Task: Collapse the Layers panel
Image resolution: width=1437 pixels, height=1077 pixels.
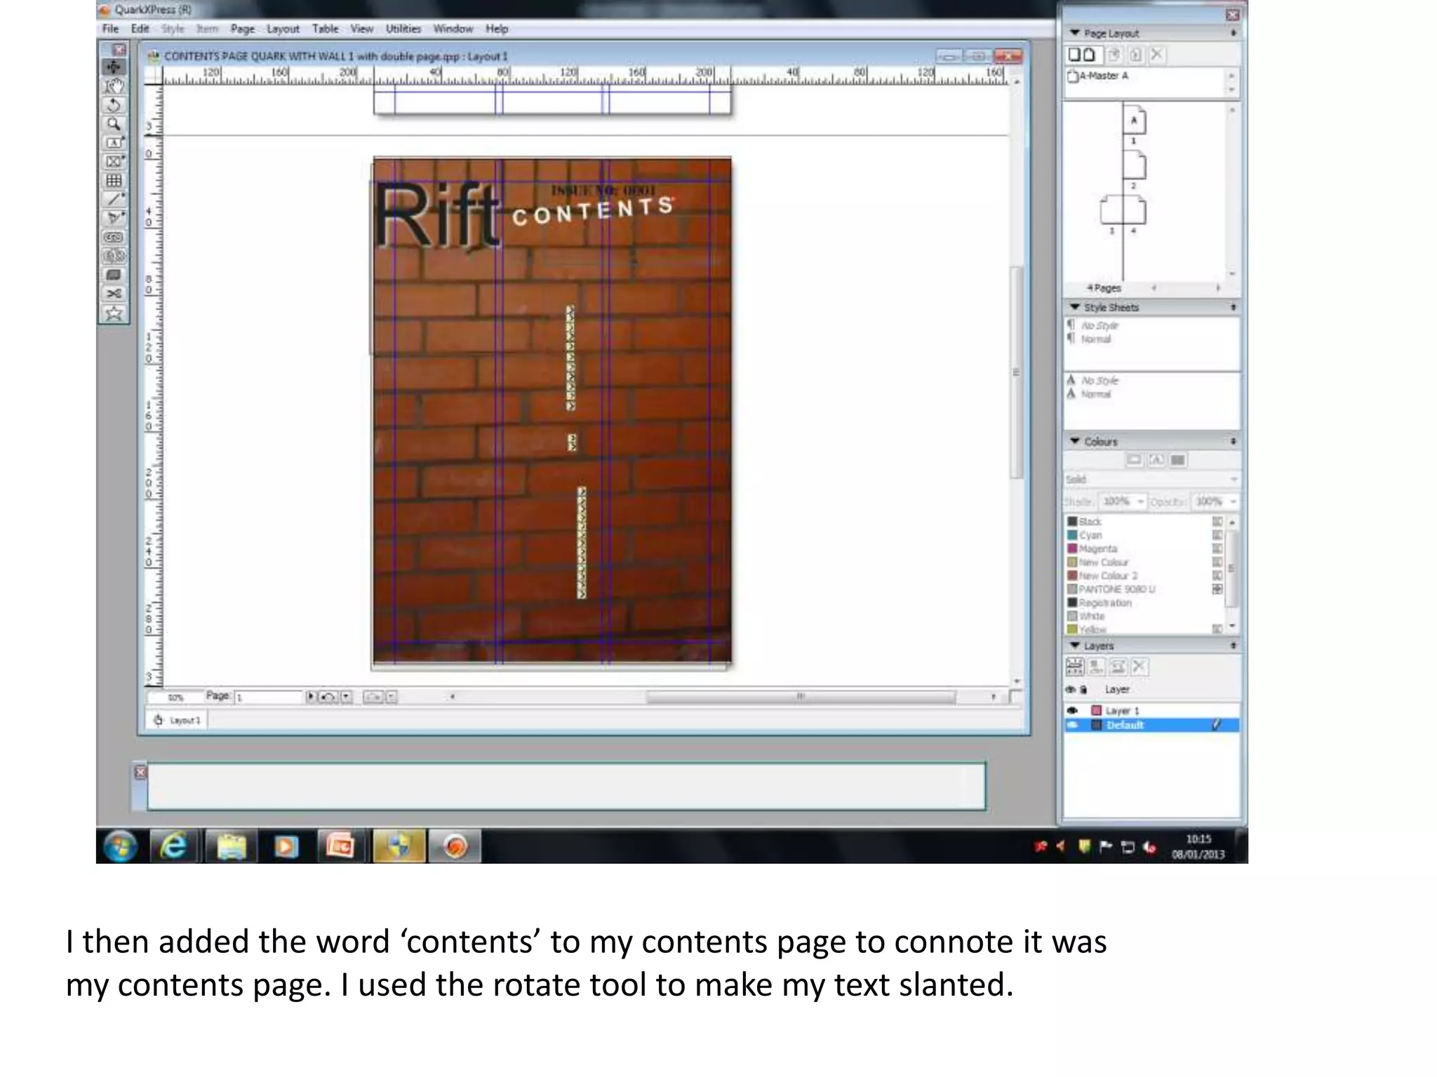Action: [x=1075, y=645]
